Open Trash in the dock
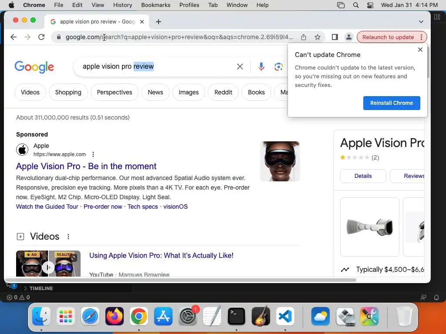This screenshot has width=446, height=334. pyautogui.click(x=404, y=316)
